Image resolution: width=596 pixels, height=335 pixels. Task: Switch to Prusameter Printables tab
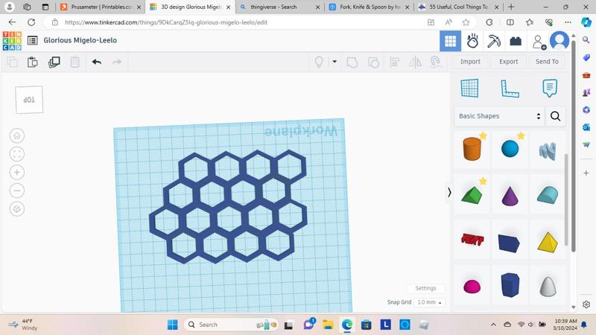click(101, 7)
